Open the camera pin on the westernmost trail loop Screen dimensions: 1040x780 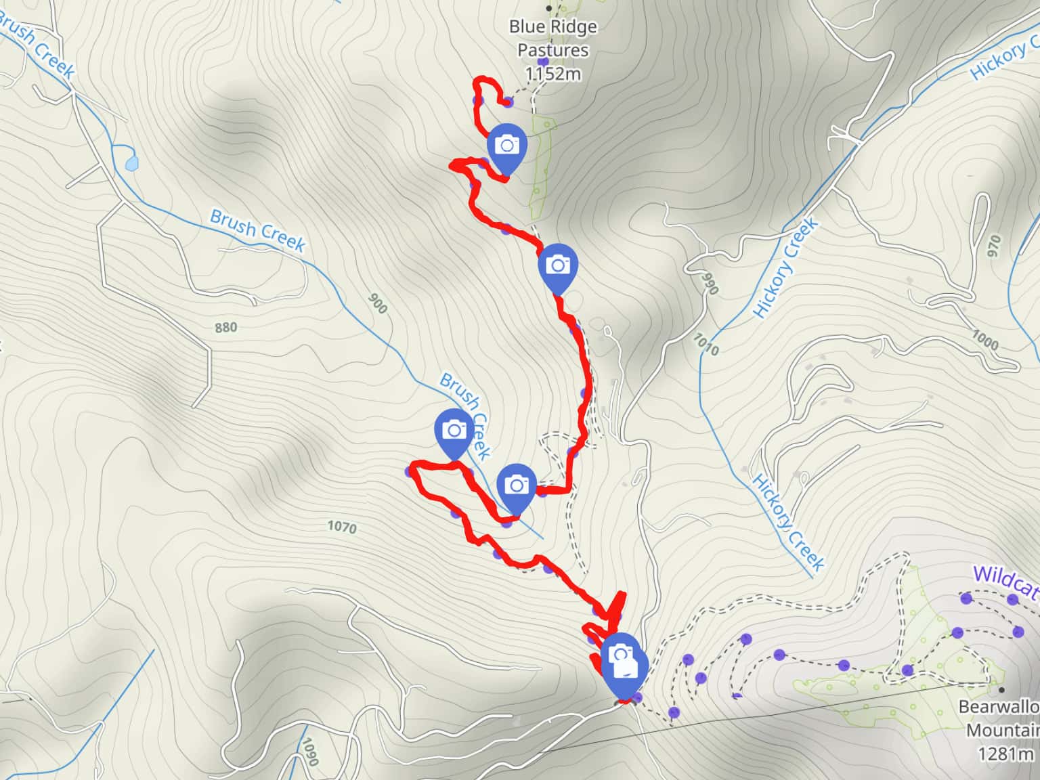point(454,433)
